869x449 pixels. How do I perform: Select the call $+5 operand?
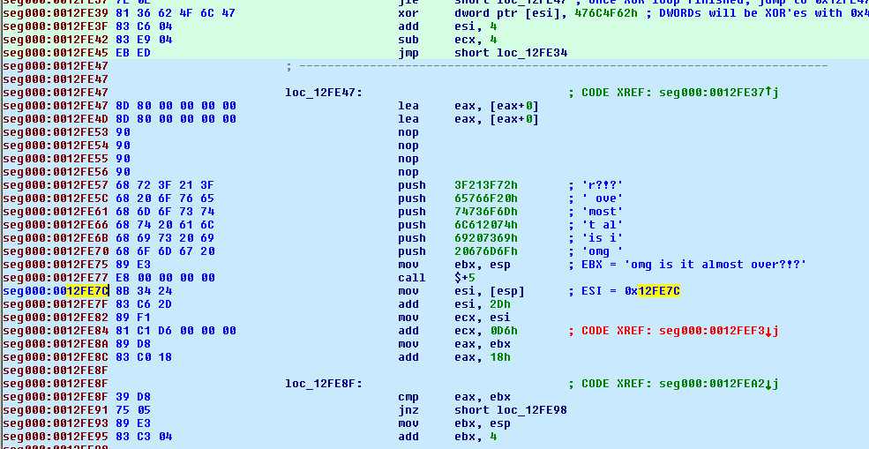464,278
